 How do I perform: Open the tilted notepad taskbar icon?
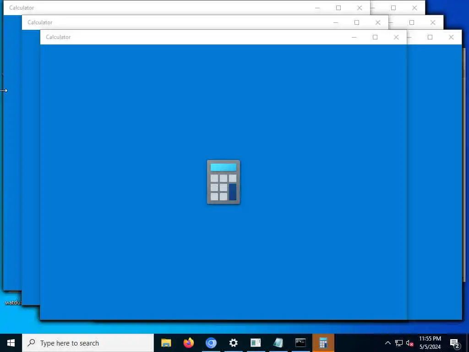[x=278, y=343]
